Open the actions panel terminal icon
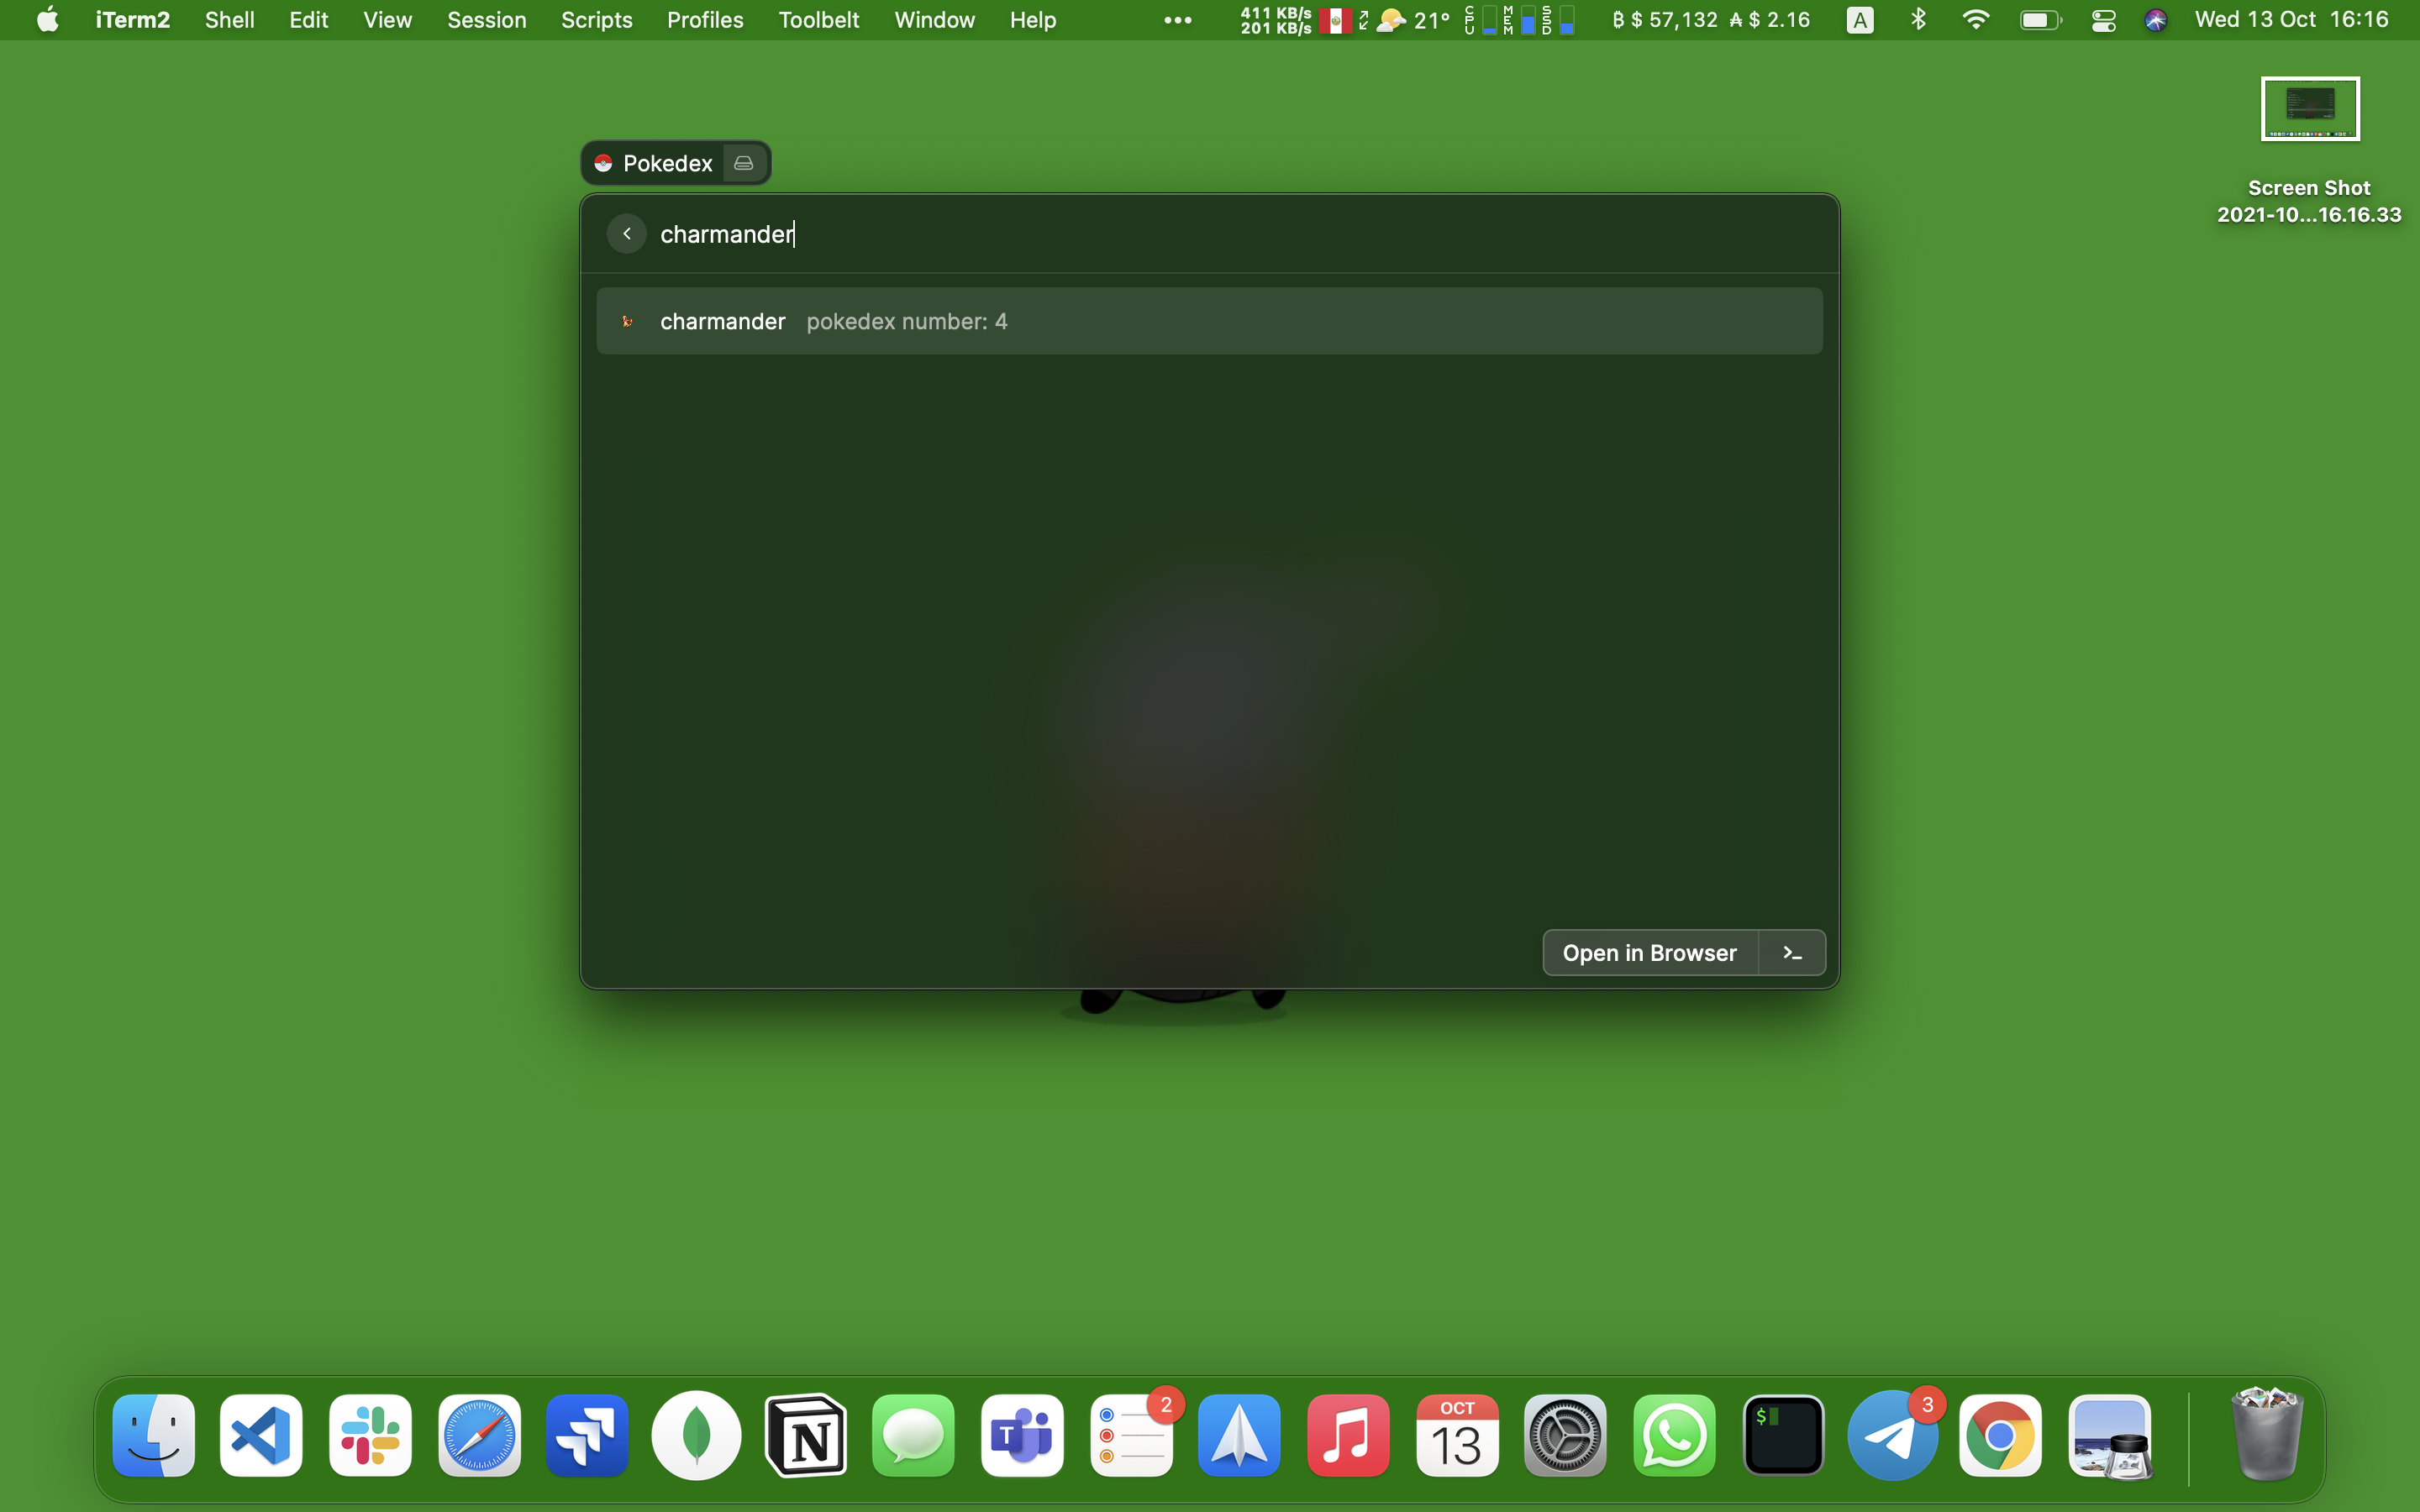Image resolution: width=2420 pixels, height=1512 pixels. pyautogui.click(x=1792, y=953)
